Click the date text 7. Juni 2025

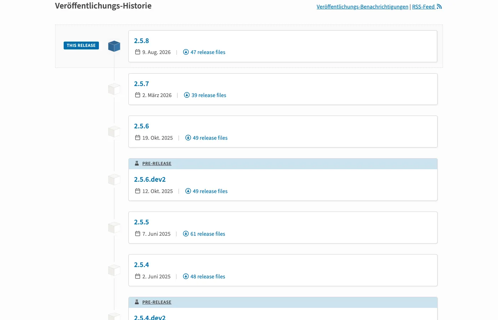click(x=157, y=234)
